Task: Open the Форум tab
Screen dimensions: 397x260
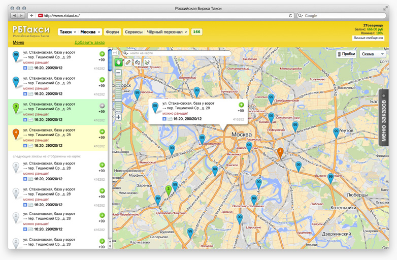Action: point(112,32)
